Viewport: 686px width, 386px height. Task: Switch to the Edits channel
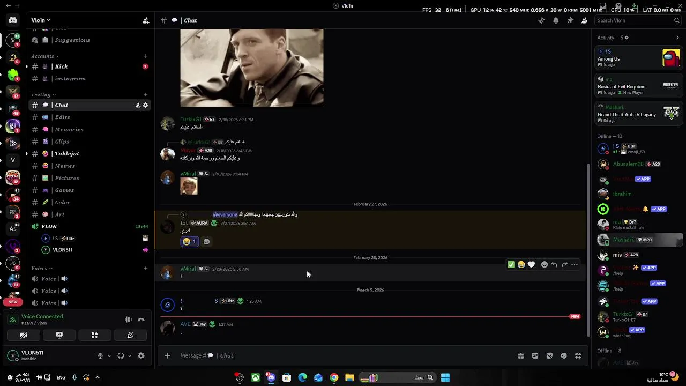(90, 117)
